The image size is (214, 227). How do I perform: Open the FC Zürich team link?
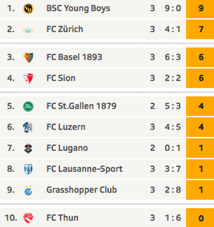click(x=65, y=29)
